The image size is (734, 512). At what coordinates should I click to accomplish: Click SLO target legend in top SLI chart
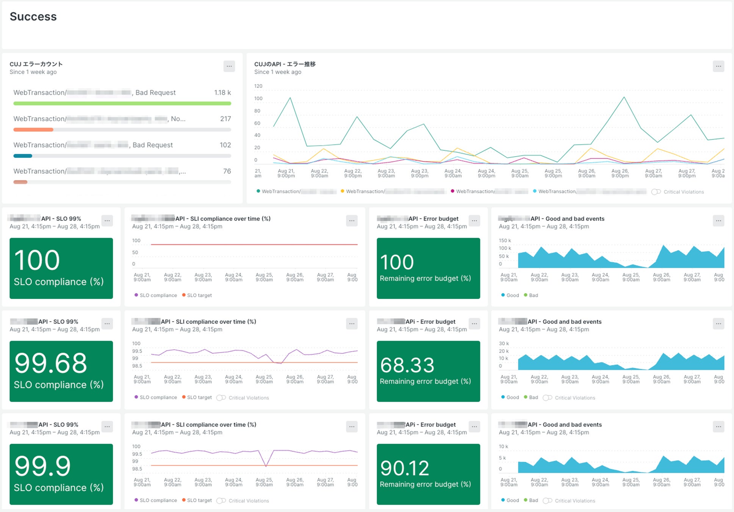pyautogui.click(x=197, y=295)
